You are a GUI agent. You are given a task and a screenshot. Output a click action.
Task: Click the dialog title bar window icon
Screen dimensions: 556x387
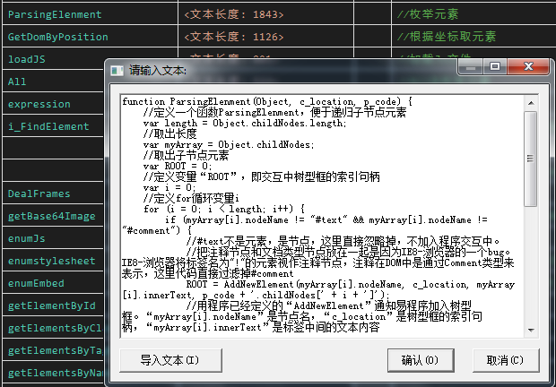[x=117, y=70]
